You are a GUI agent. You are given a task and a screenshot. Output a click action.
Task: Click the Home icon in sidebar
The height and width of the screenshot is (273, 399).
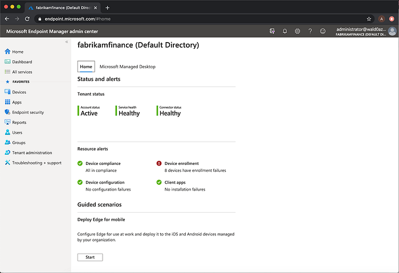(x=7, y=52)
